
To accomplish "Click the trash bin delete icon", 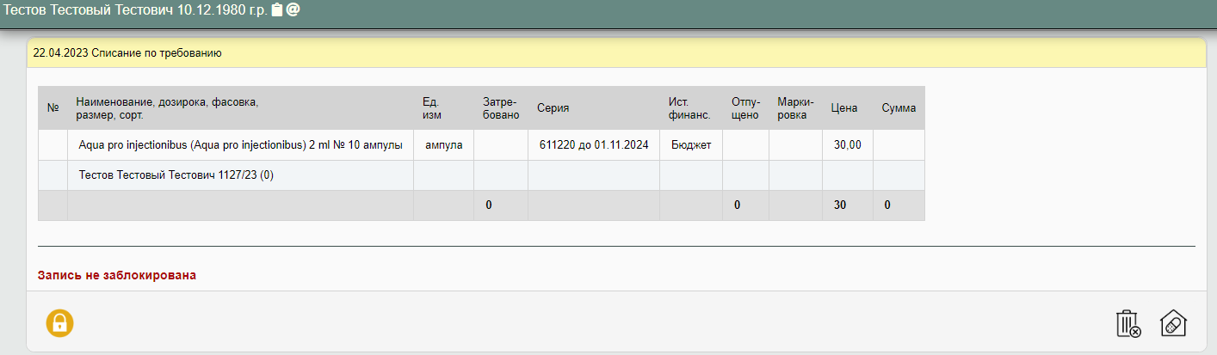I will [x=1127, y=323].
